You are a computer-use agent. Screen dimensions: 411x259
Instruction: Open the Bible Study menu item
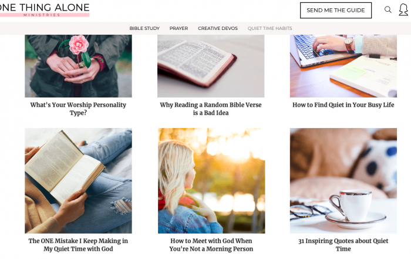point(144,28)
